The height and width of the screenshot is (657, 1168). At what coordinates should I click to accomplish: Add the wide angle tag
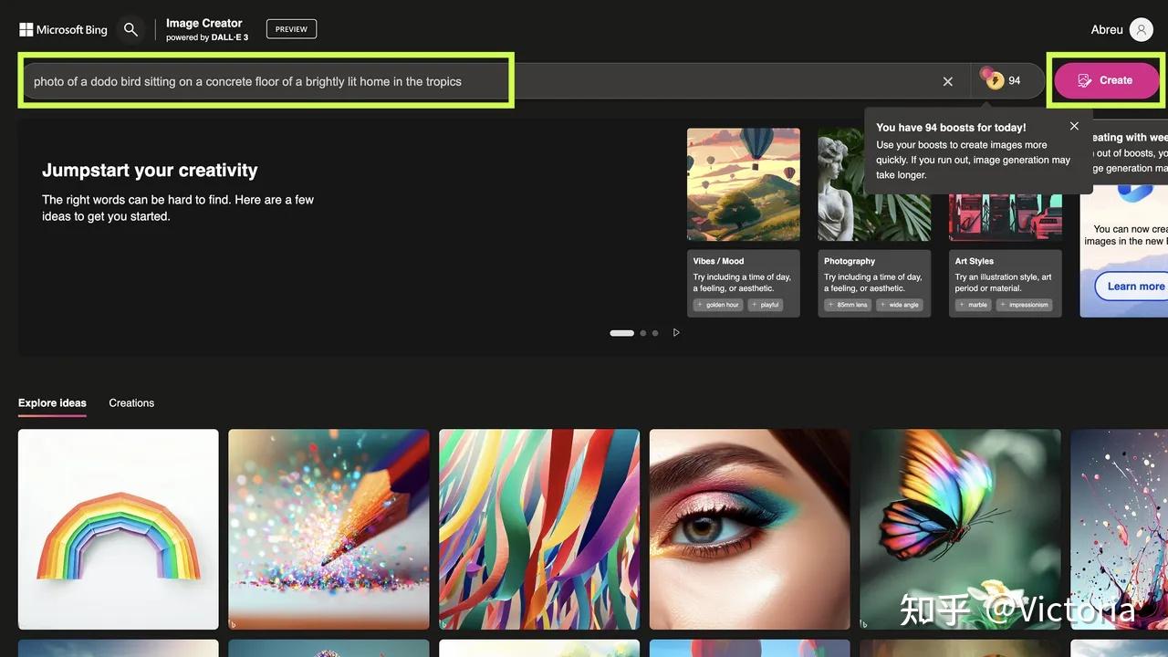click(x=900, y=305)
